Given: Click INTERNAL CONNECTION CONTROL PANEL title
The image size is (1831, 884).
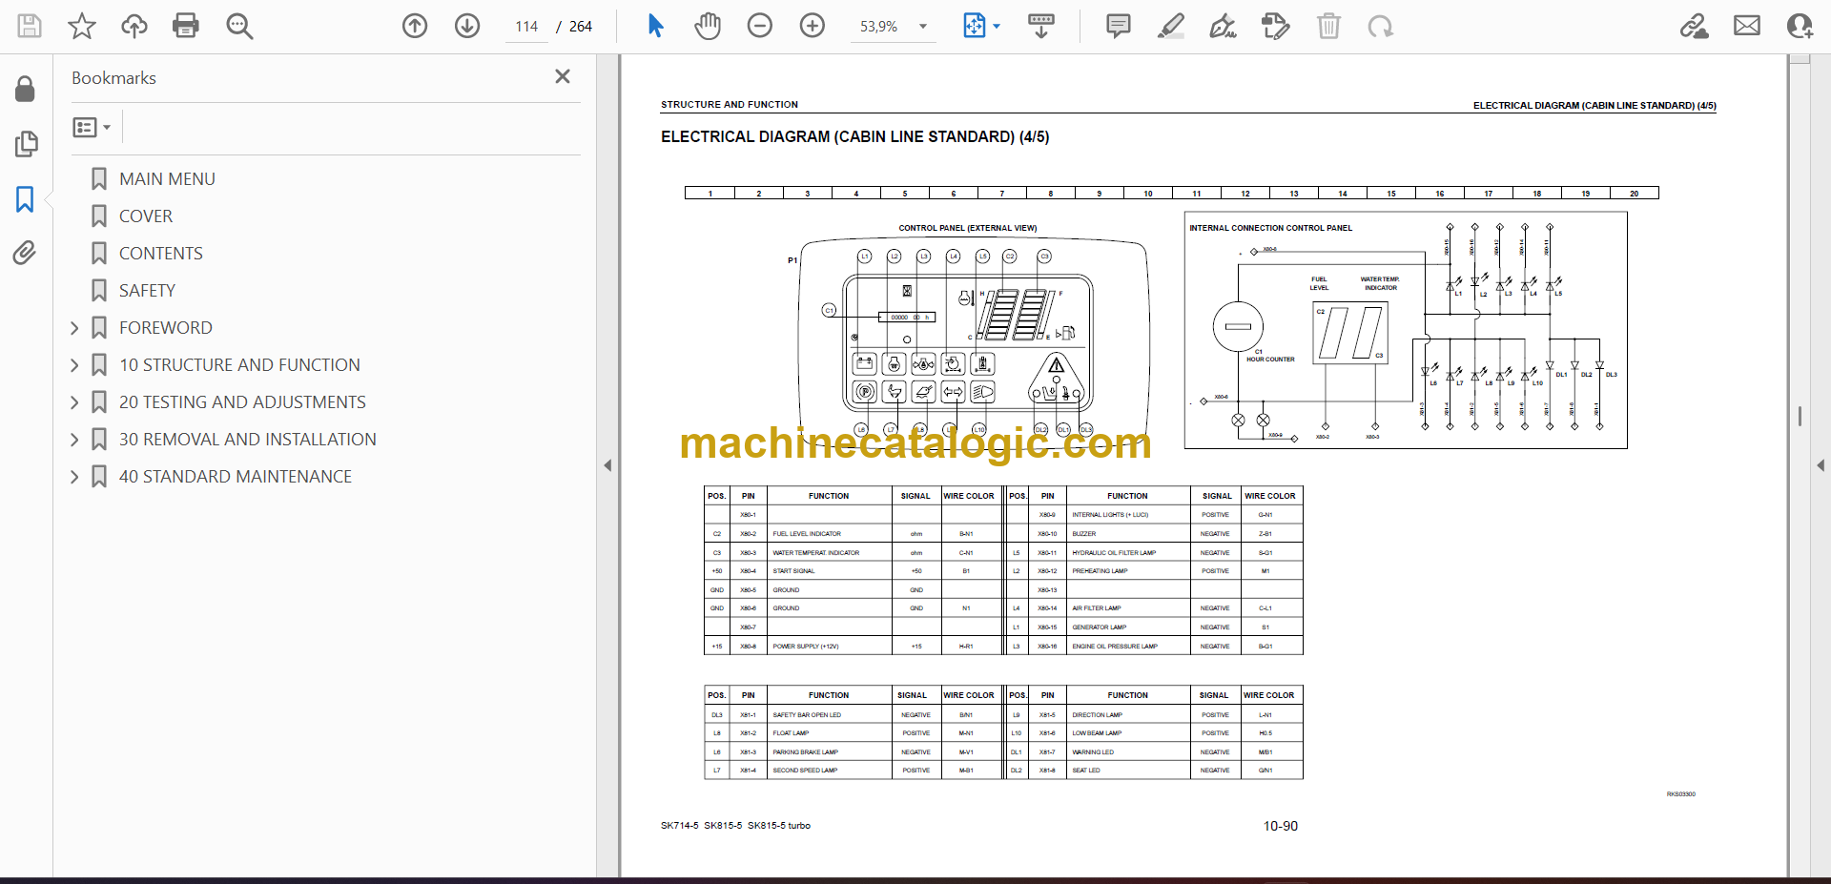Looking at the screenshot, I should coord(1270,228).
